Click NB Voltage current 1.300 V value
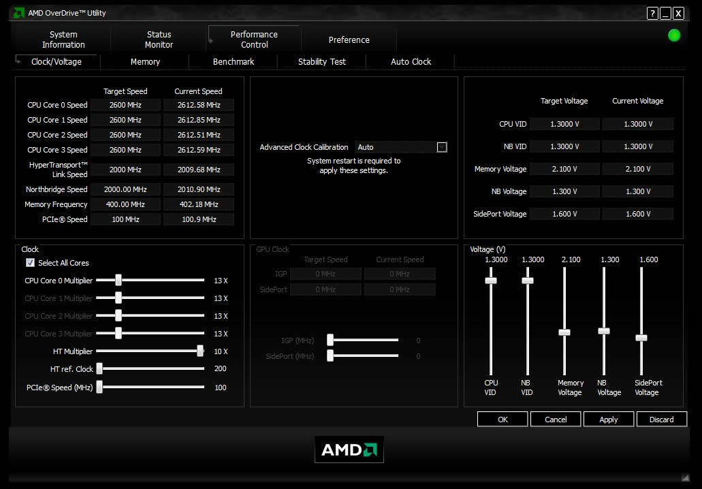702x489 pixels. tap(638, 191)
